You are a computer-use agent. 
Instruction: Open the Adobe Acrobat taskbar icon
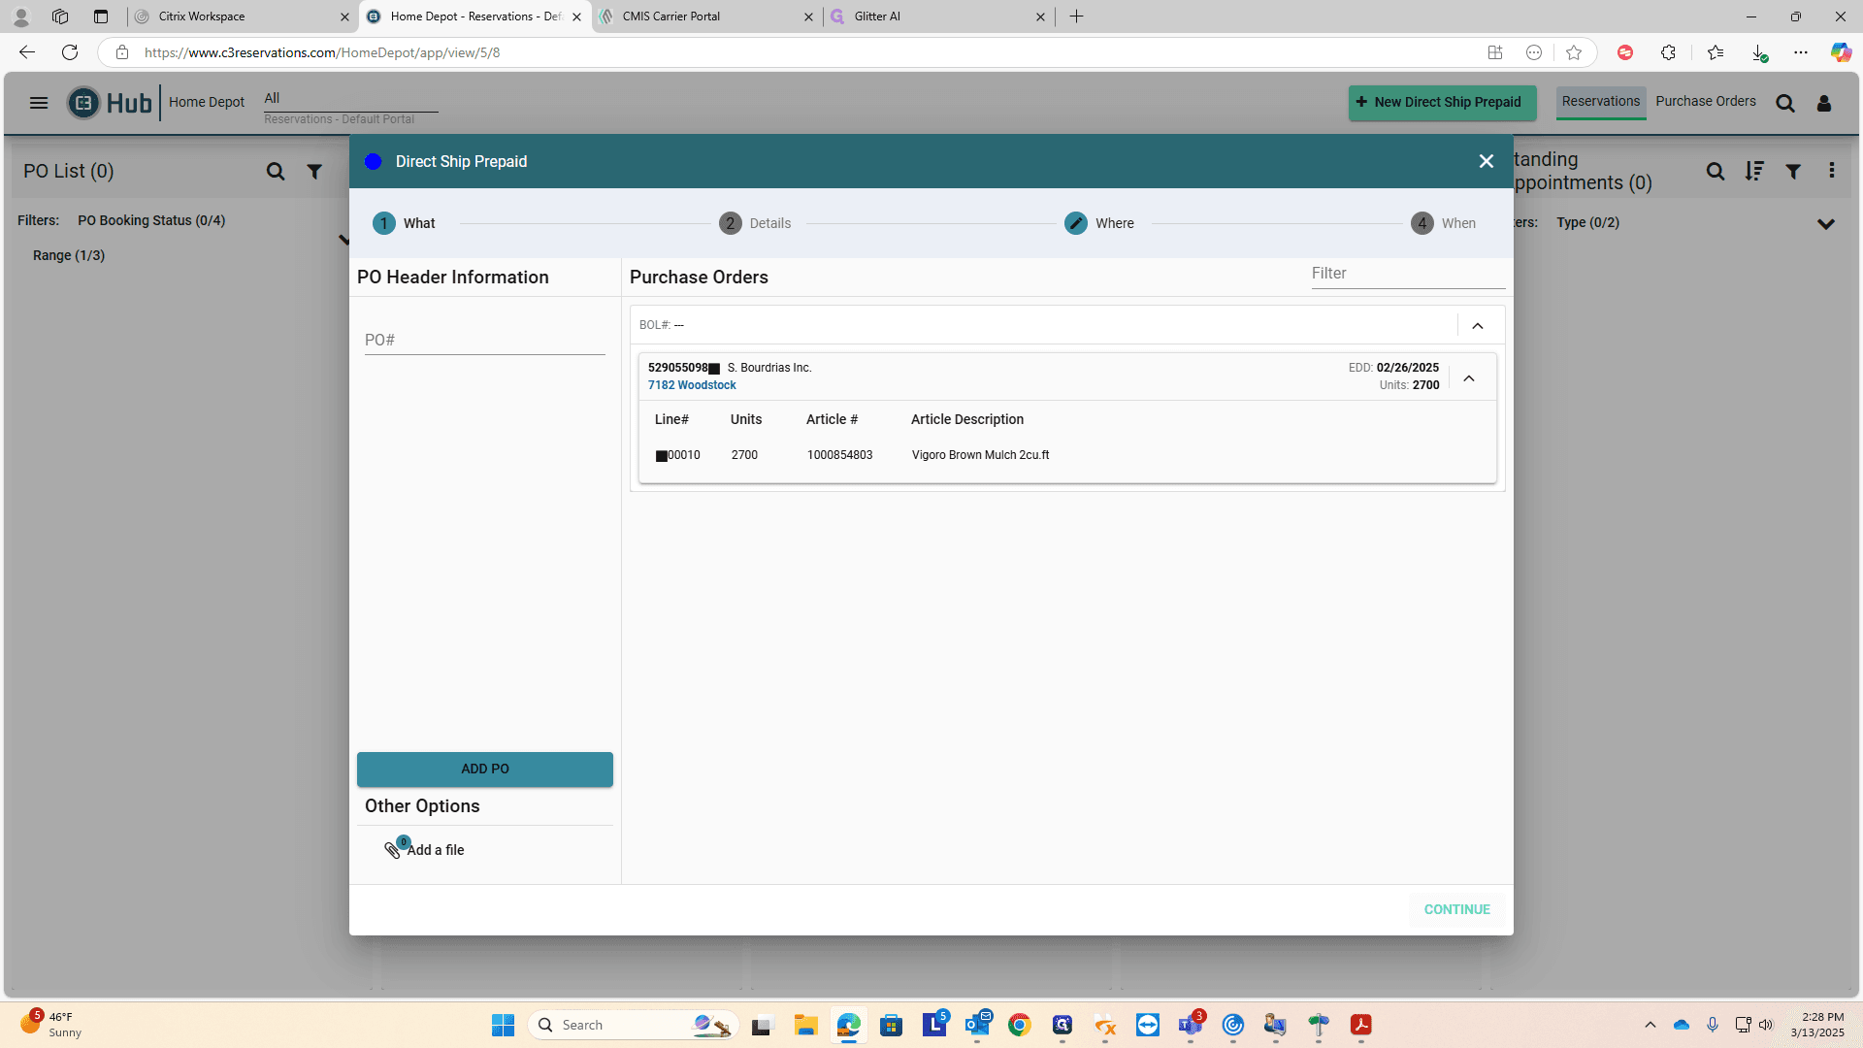pyautogui.click(x=1360, y=1025)
